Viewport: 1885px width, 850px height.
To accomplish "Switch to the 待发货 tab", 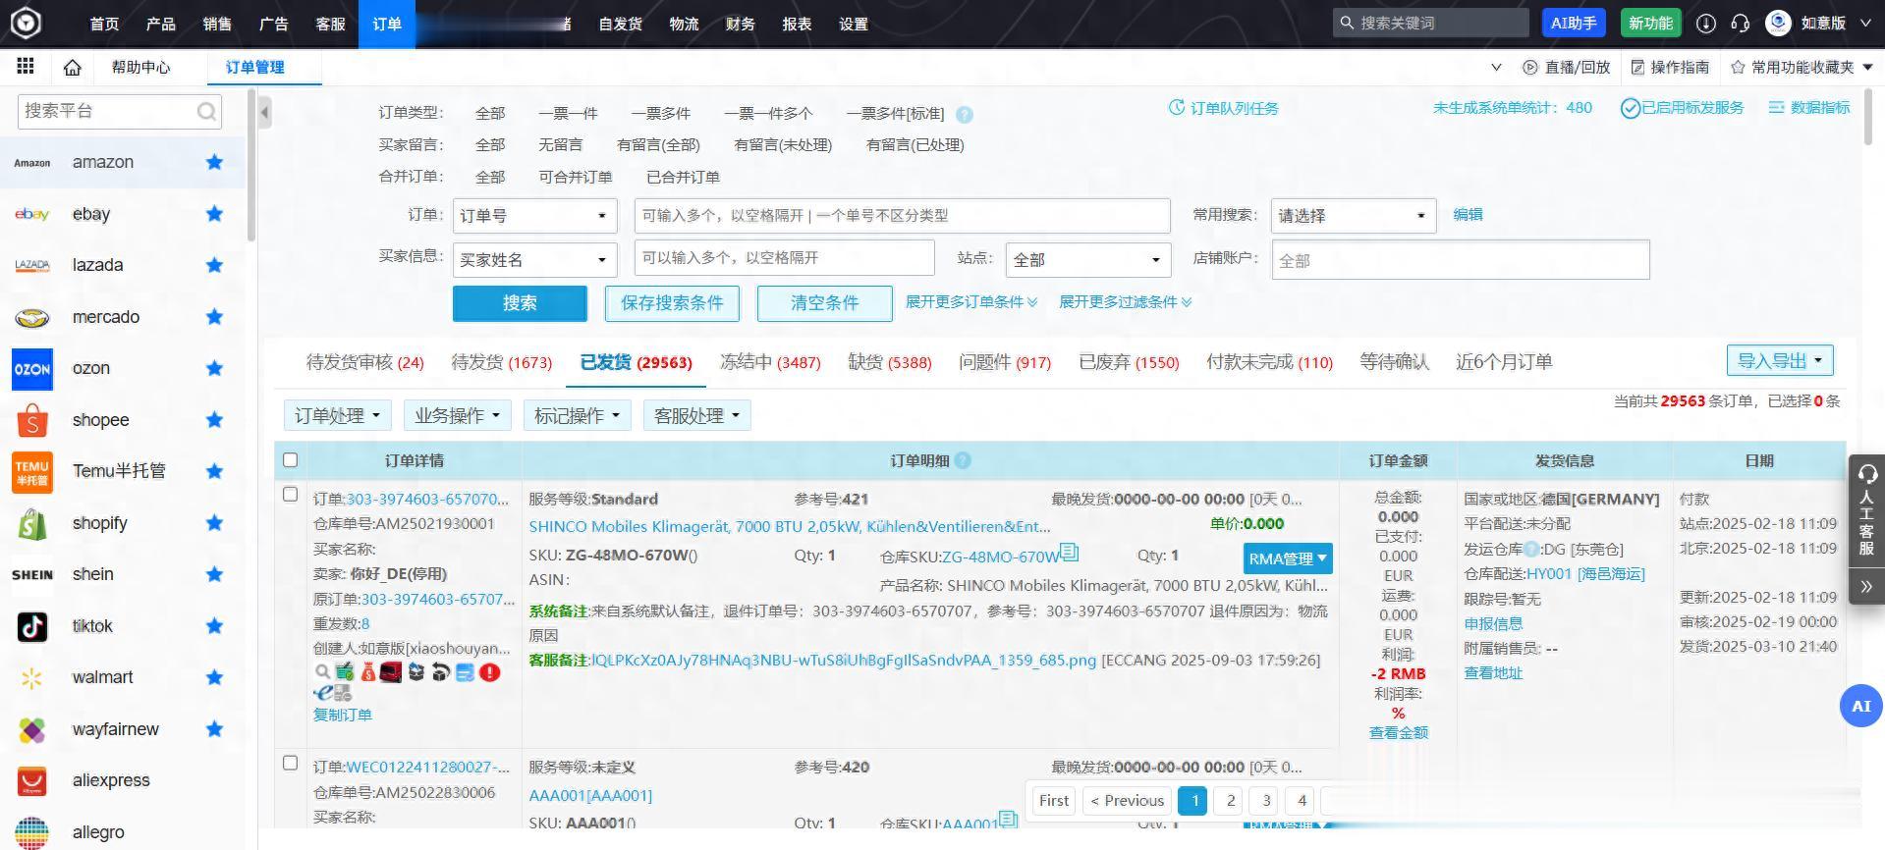I will click(x=501, y=362).
